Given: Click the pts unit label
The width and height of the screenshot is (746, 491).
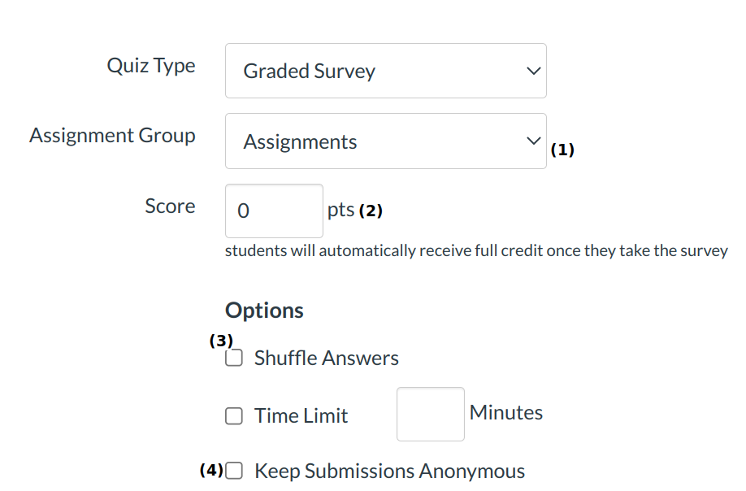Looking at the screenshot, I should [x=340, y=211].
